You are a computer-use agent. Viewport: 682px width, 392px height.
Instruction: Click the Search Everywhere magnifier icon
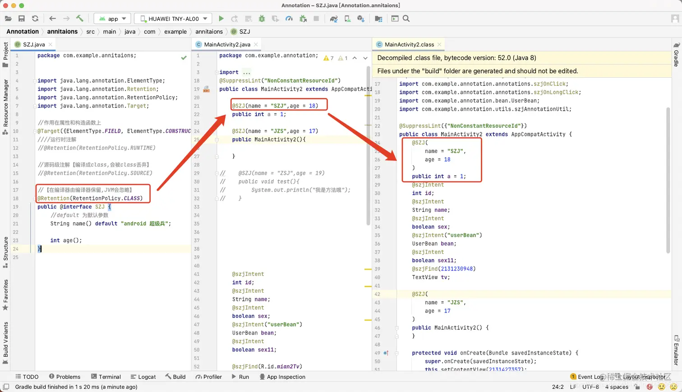(x=406, y=19)
